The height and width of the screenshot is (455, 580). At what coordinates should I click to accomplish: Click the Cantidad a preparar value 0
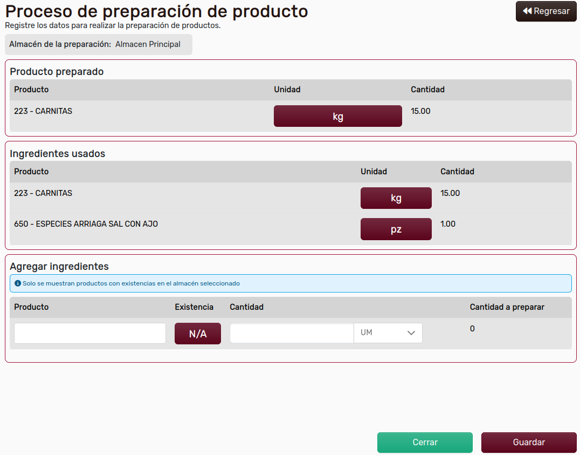pos(472,329)
